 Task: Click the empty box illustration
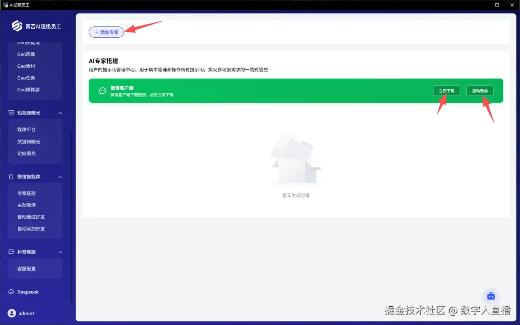[296, 159]
